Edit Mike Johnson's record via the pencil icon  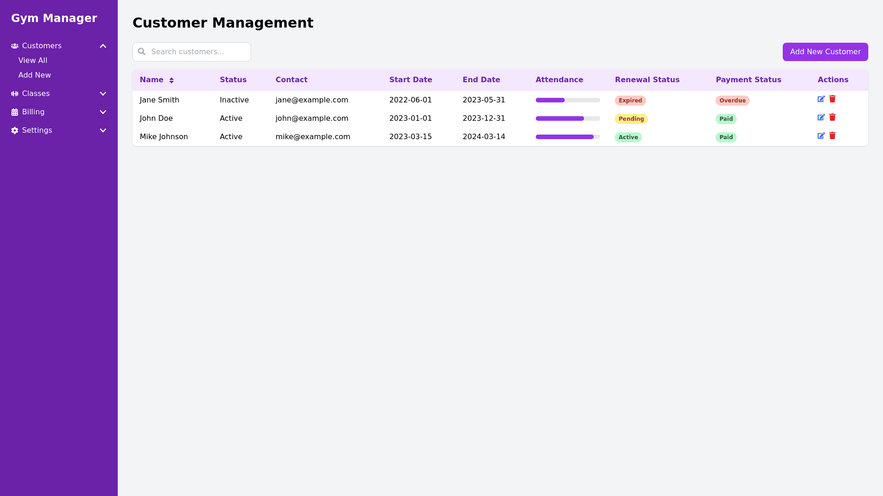point(821,136)
